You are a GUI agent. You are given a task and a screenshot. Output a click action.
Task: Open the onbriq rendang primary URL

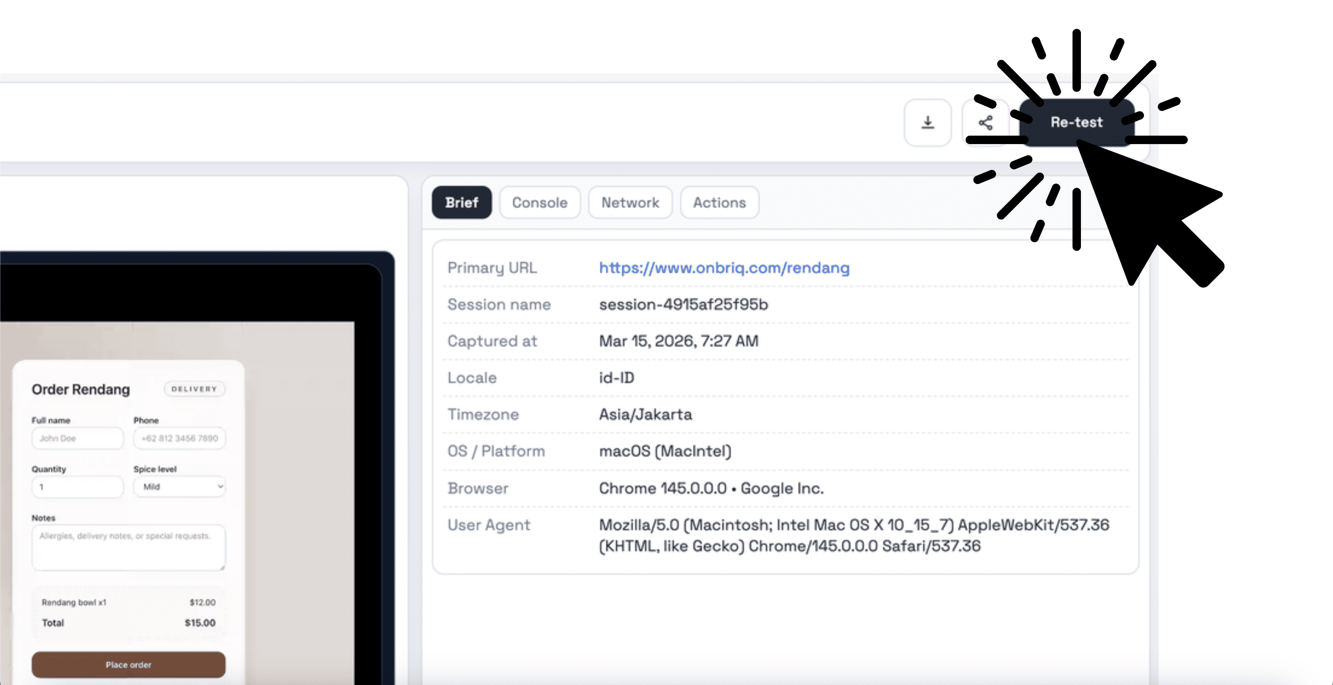pos(724,268)
